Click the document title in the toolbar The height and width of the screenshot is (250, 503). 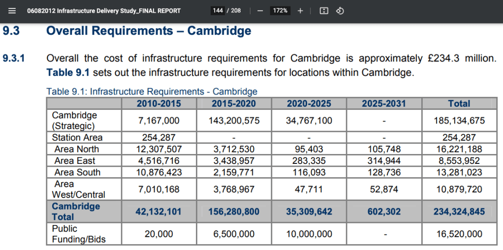click(103, 10)
